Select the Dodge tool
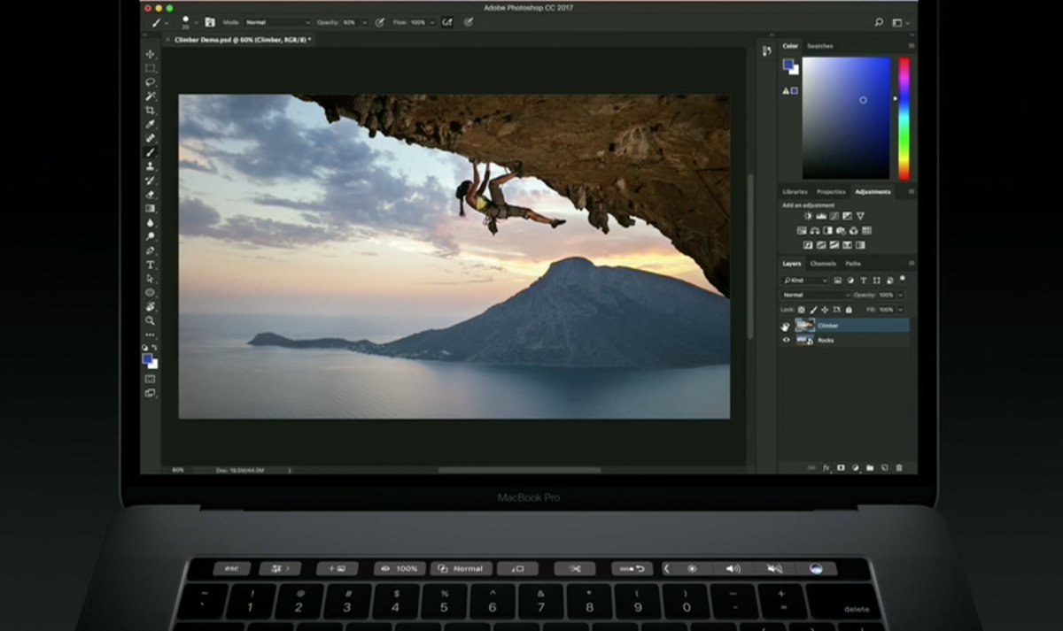 (151, 236)
